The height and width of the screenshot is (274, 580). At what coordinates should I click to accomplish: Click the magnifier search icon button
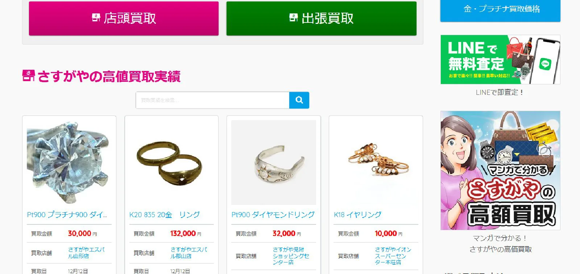[x=299, y=100]
